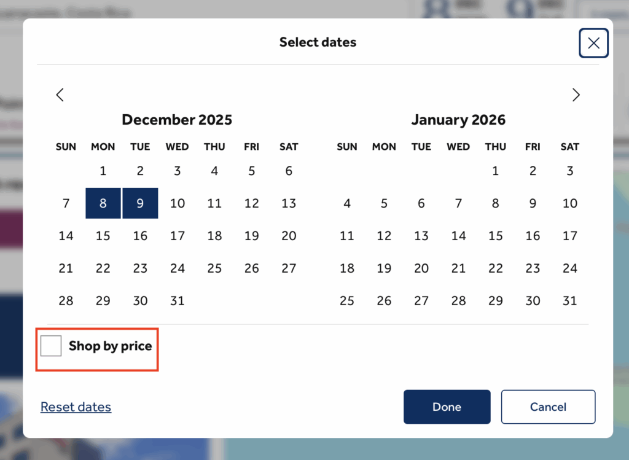Navigate to February with right chevron
629x460 pixels.
click(x=576, y=95)
